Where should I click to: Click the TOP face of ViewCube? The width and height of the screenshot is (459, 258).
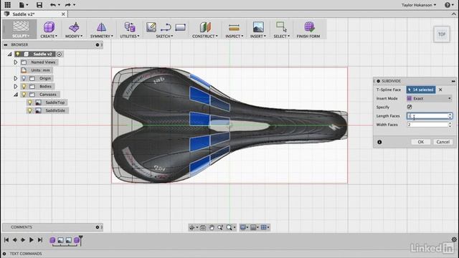(x=442, y=34)
